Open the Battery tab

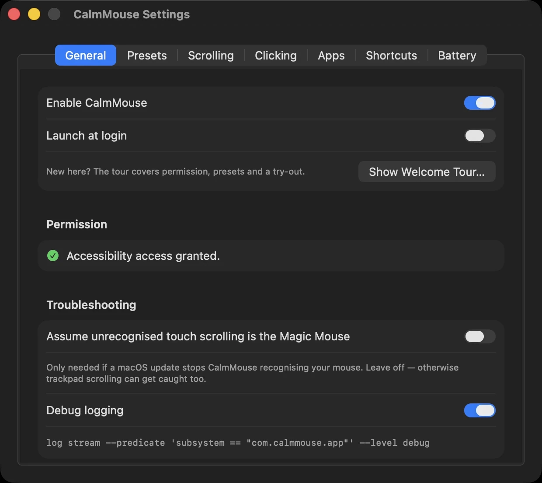(x=457, y=55)
